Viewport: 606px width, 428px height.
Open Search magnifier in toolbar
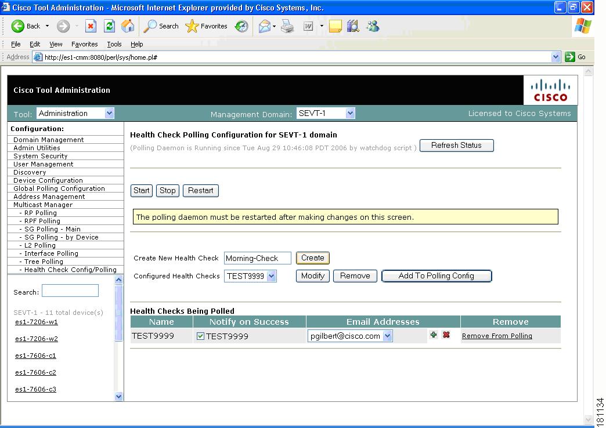[150, 26]
